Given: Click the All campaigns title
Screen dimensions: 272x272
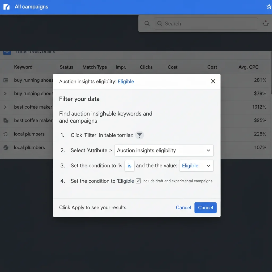Looking at the screenshot, I should (31, 7).
